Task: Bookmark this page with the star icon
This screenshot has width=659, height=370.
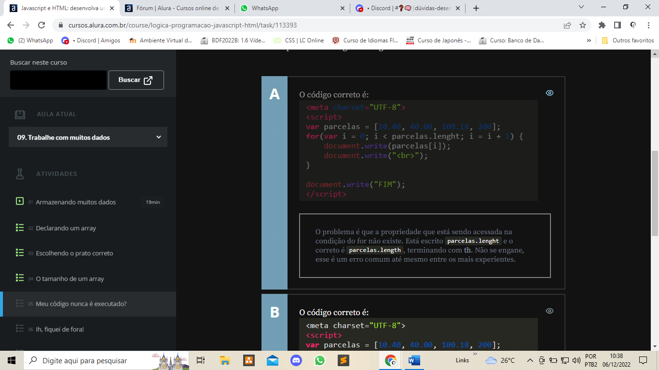Action: [582, 25]
